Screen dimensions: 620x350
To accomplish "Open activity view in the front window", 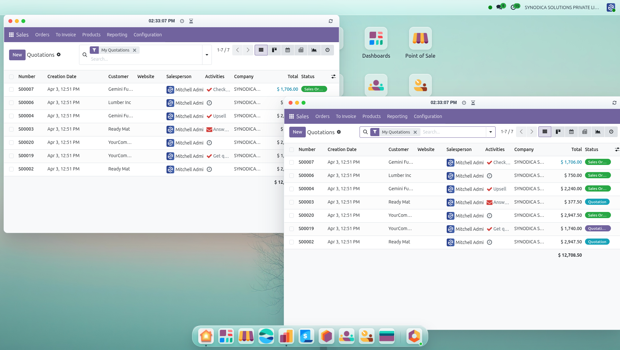I will point(611,132).
